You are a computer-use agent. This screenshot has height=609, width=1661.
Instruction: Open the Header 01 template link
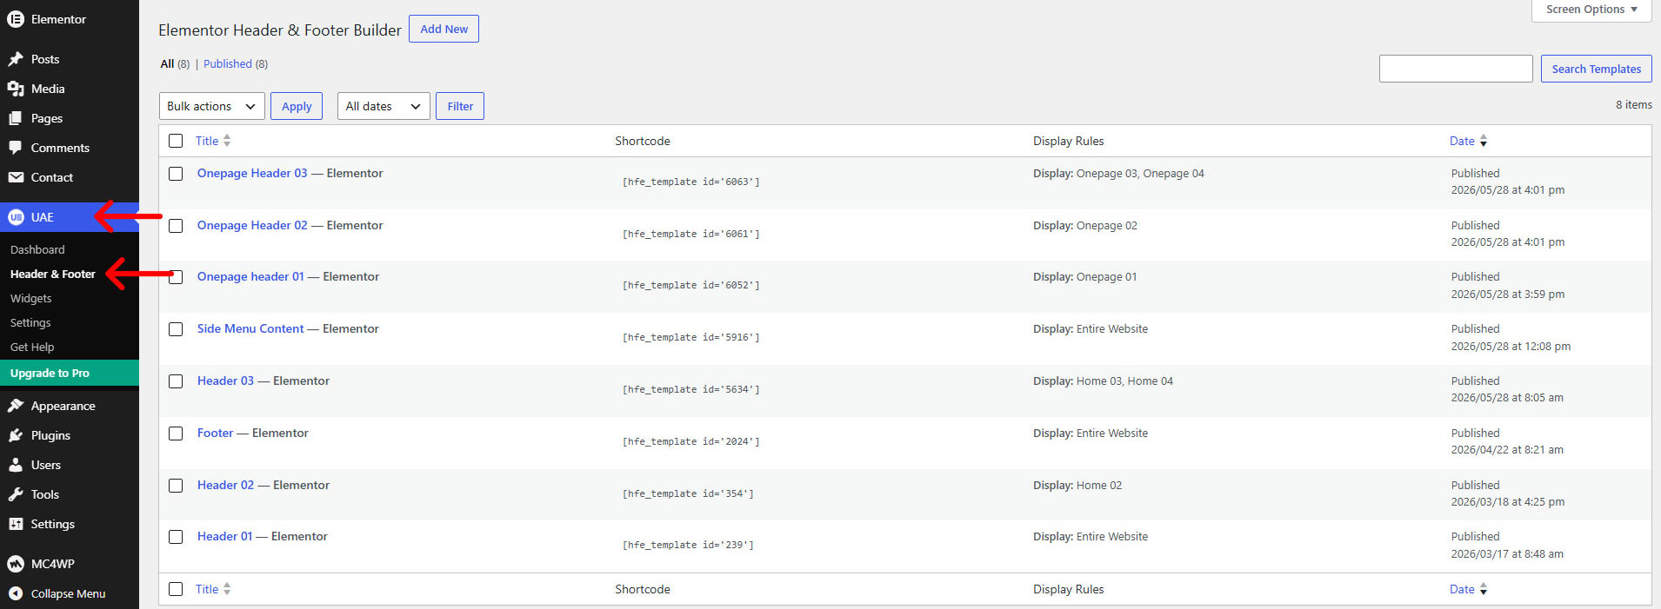tap(224, 536)
